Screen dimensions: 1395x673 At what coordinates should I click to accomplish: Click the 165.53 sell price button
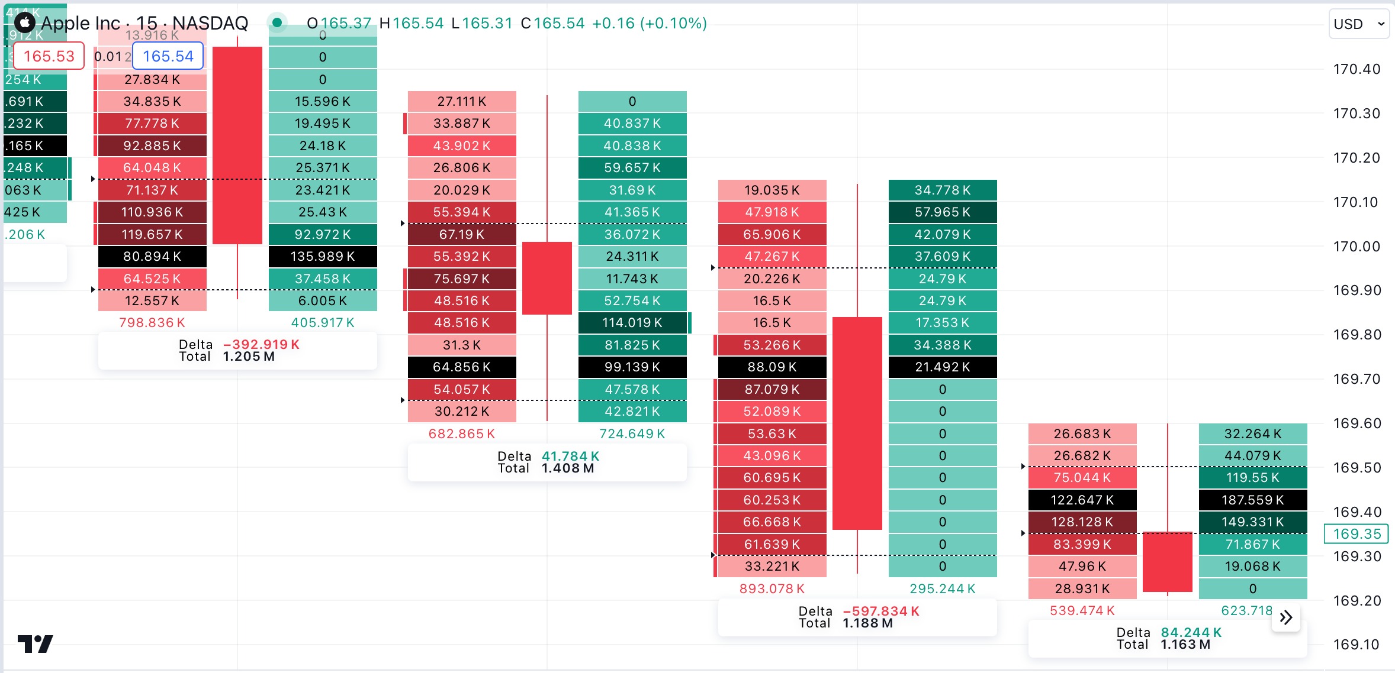pos(49,56)
